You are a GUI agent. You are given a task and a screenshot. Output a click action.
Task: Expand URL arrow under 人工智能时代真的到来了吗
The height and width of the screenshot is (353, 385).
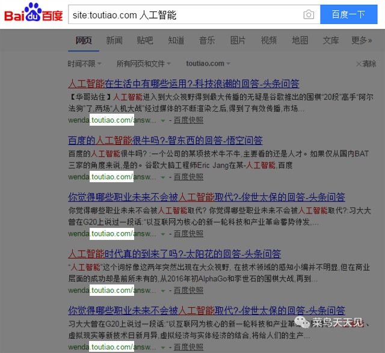pos(163,290)
